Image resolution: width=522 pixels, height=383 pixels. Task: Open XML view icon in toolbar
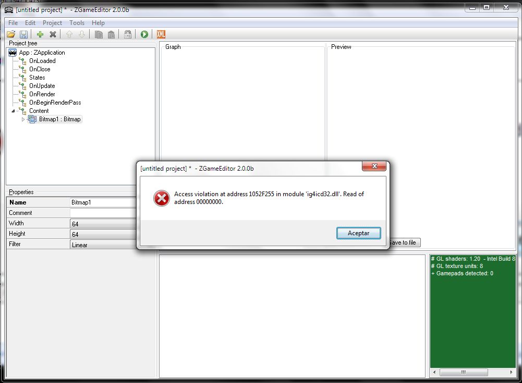point(161,34)
